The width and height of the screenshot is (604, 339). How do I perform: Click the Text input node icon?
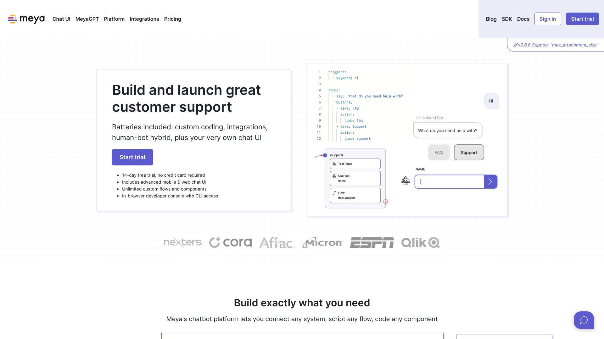(x=334, y=164)
